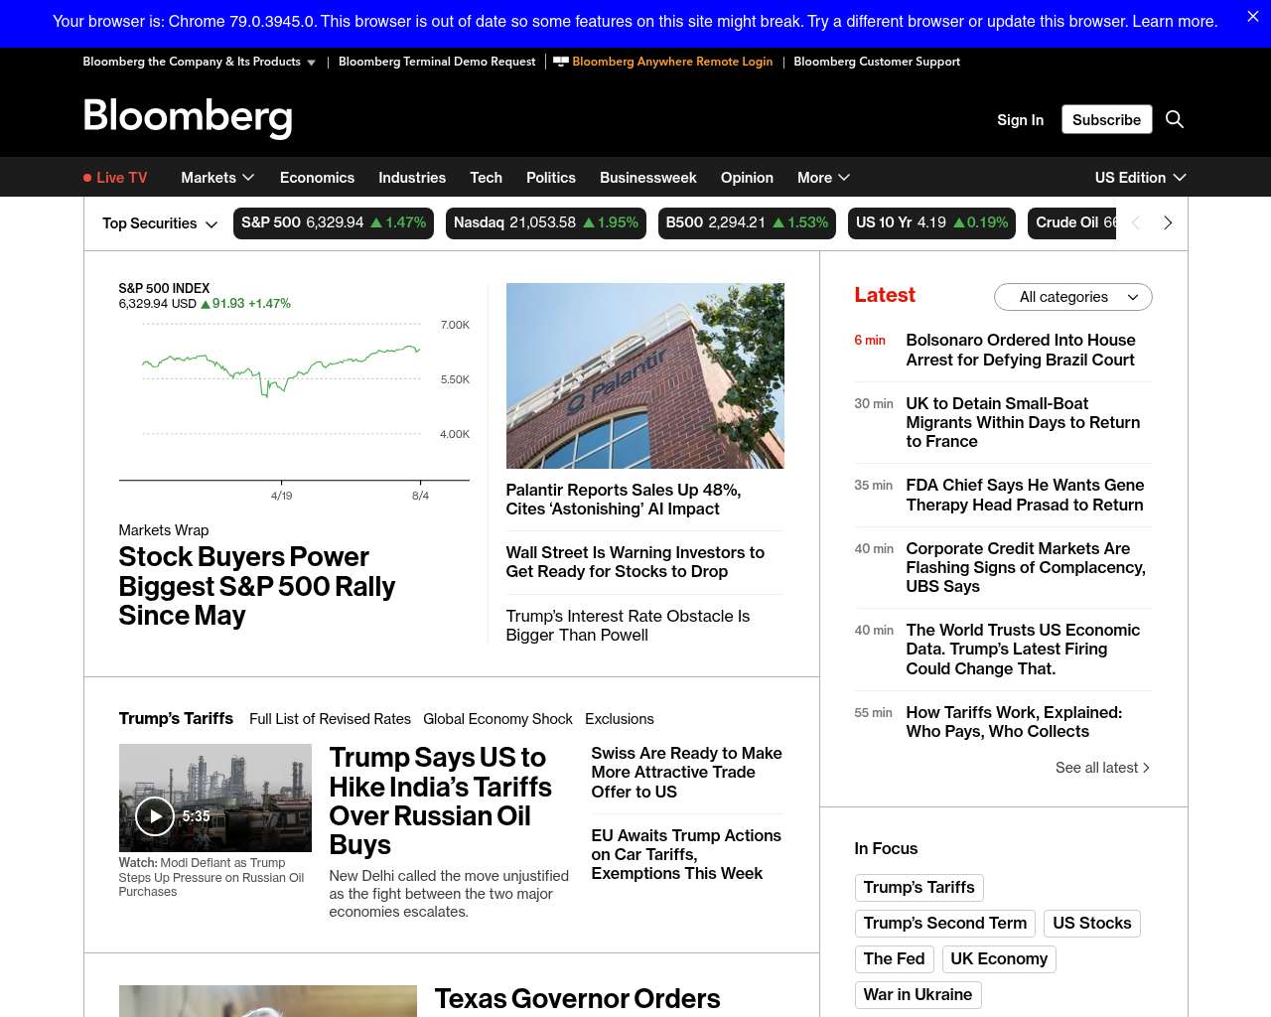This screenshot has height=1017, width=1271.
Task: Read Trump Says US to Hike India's Tariffs
Action: click(x=441, y=800)
